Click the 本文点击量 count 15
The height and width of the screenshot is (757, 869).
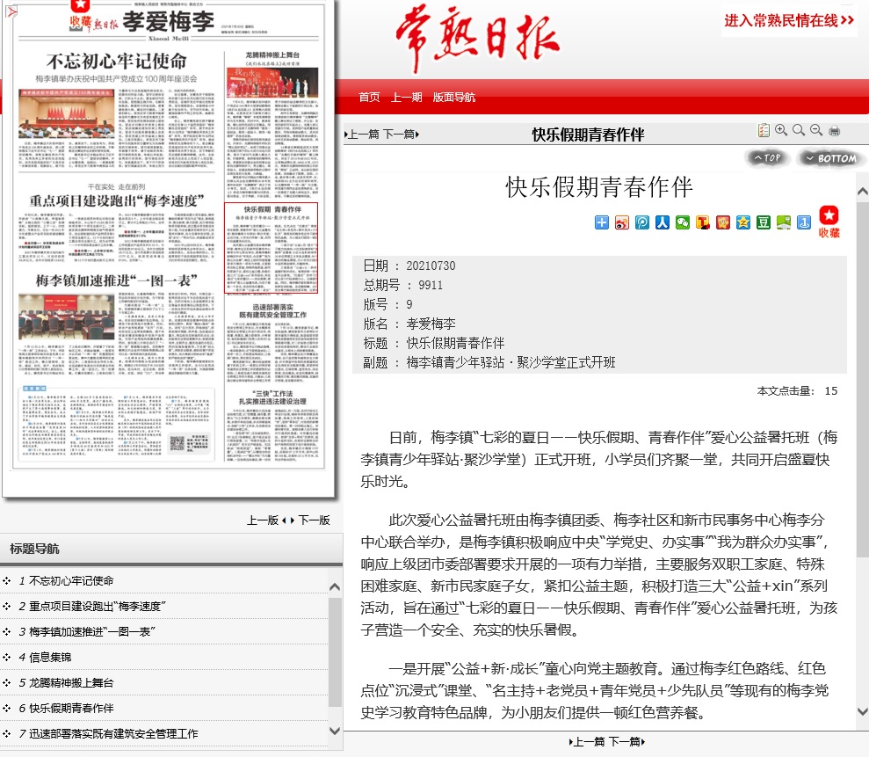point(830,391)
